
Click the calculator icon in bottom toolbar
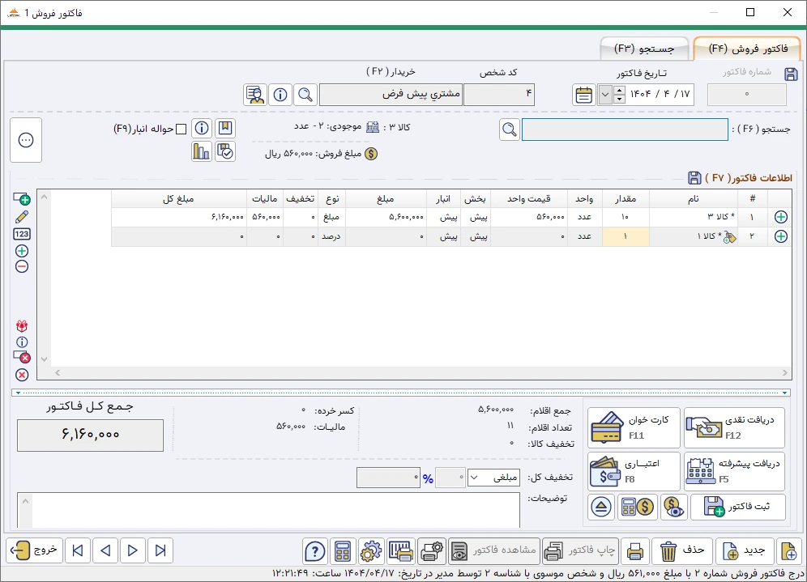(343, 551)
